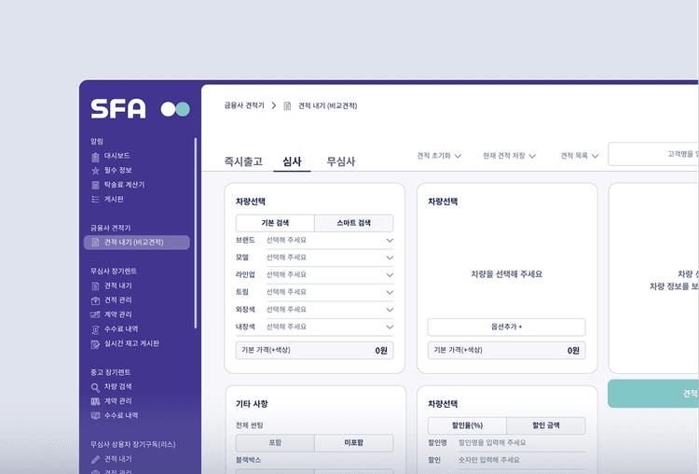This screenshot has width=699, height=474.
Task: Expand the 브랜드 dropdown
Action: (389, 240)
